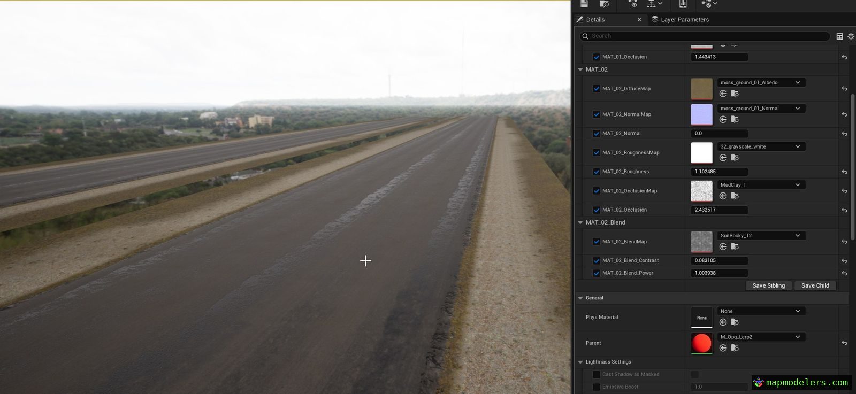Switch to the Layer Parameters tab

pyautogui.click(x=680, y=20)
